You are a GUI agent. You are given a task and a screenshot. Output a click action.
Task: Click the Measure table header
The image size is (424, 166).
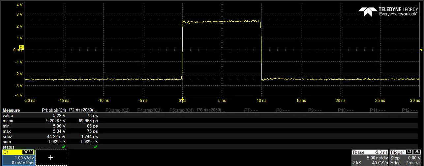pos(11,110)
